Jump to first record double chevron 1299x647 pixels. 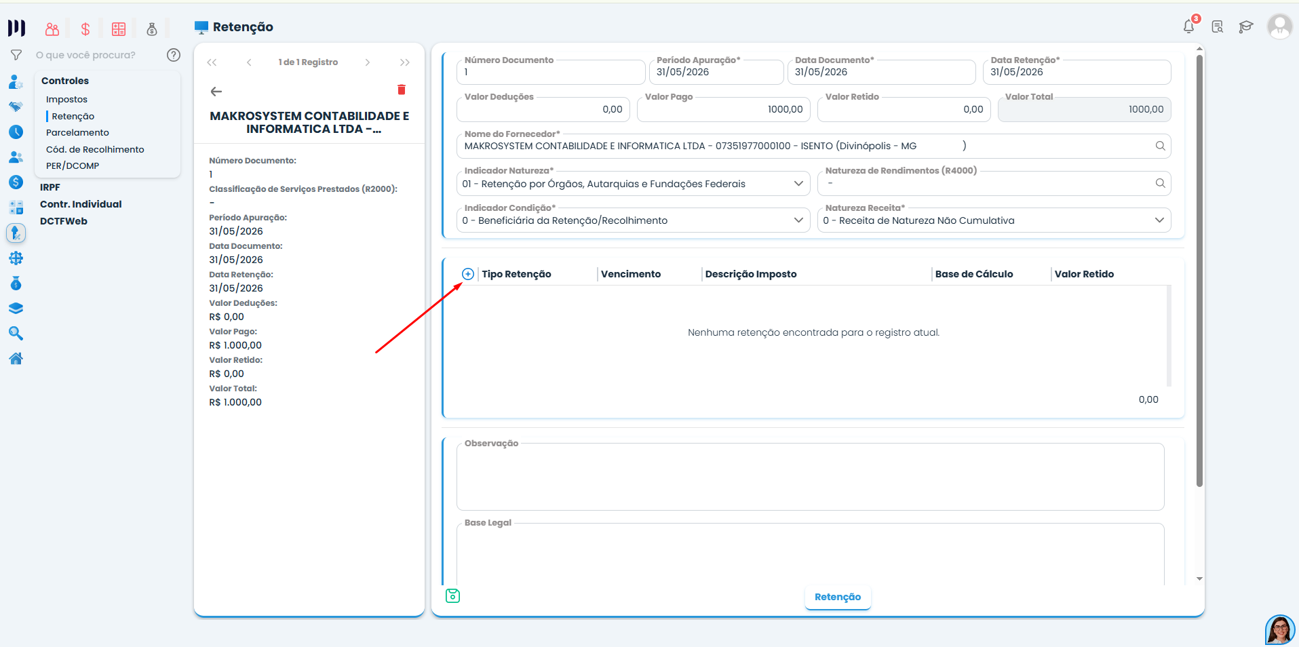tap(212, 62)
